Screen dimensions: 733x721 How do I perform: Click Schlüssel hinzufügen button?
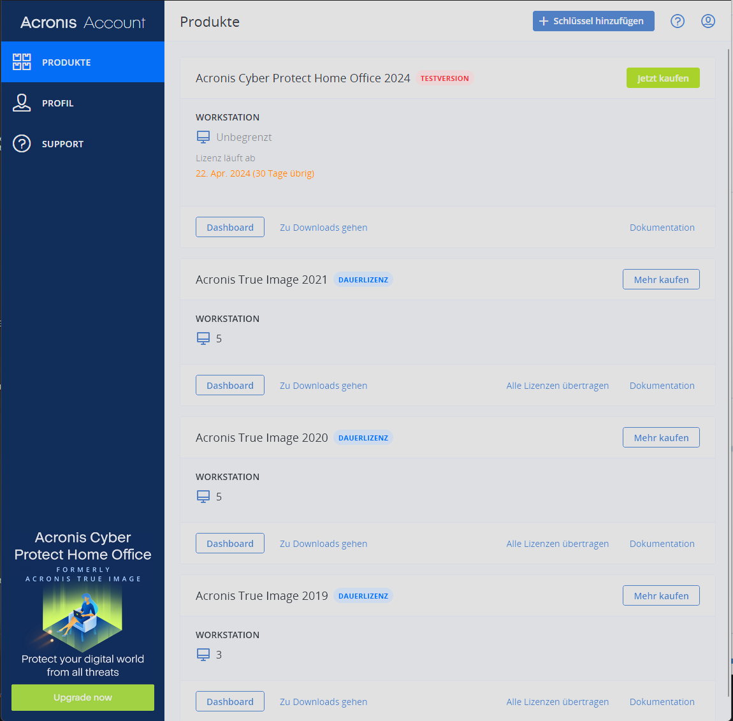tap(593, 21)
